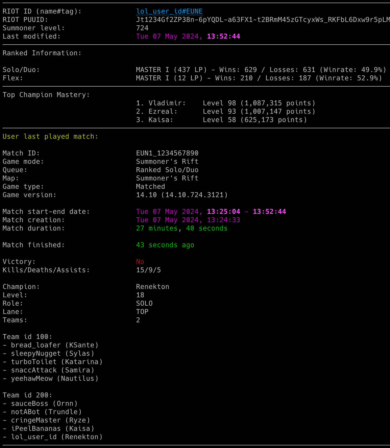
Task: Click the turboToilet (Katarina) player row
Action: [x=52, y=362]
